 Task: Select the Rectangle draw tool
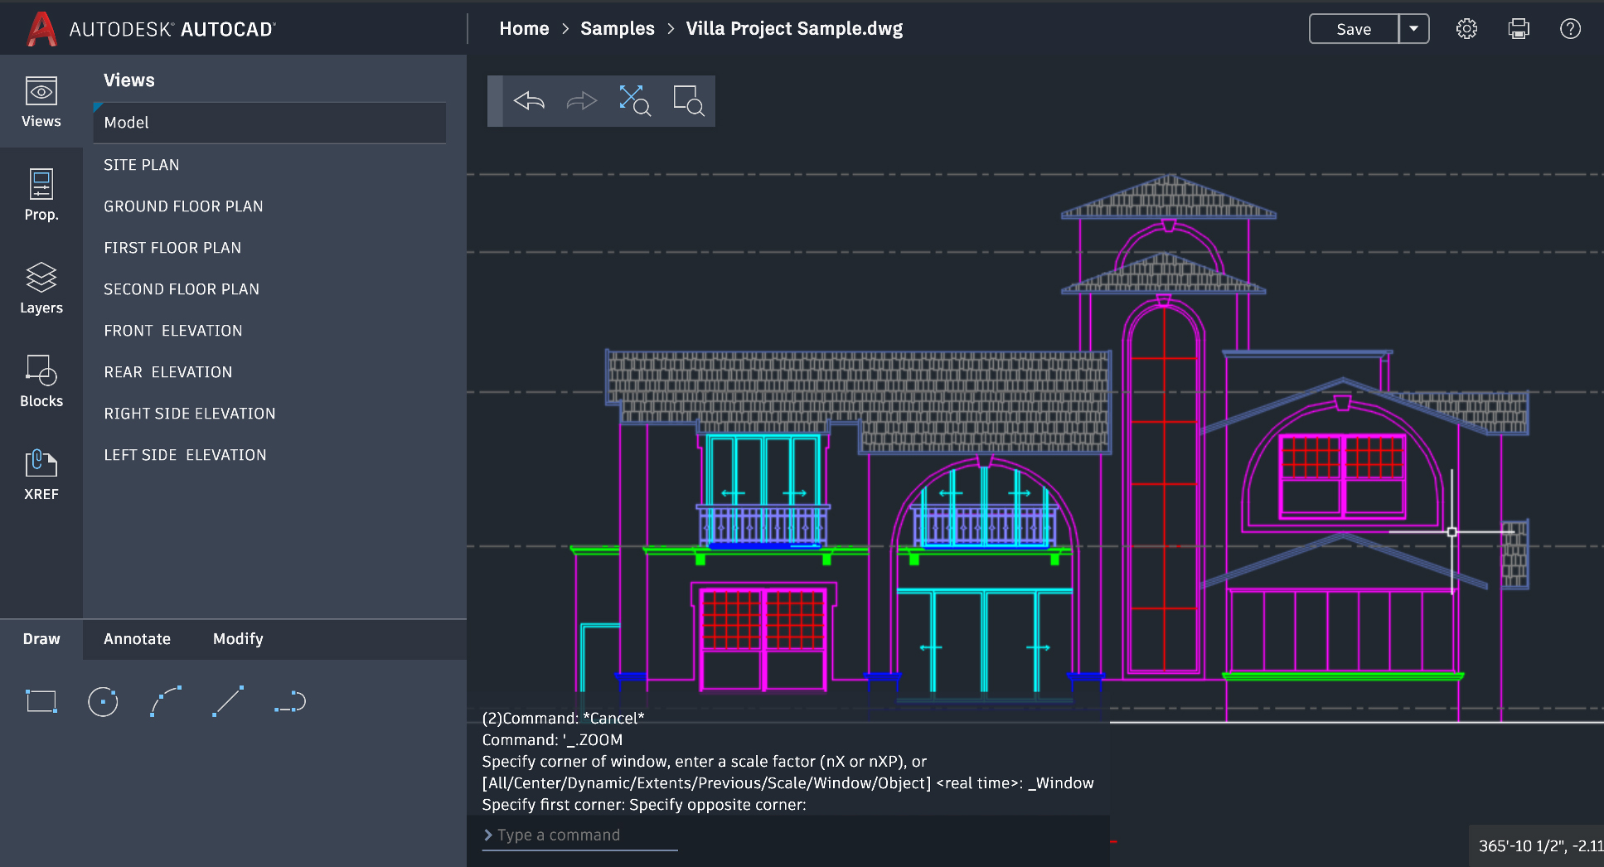[x=41, y=701]
